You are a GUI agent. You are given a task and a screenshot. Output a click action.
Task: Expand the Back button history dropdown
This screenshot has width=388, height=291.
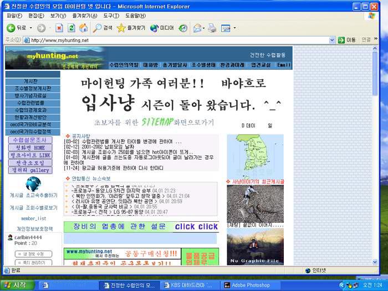coord(30,28)
